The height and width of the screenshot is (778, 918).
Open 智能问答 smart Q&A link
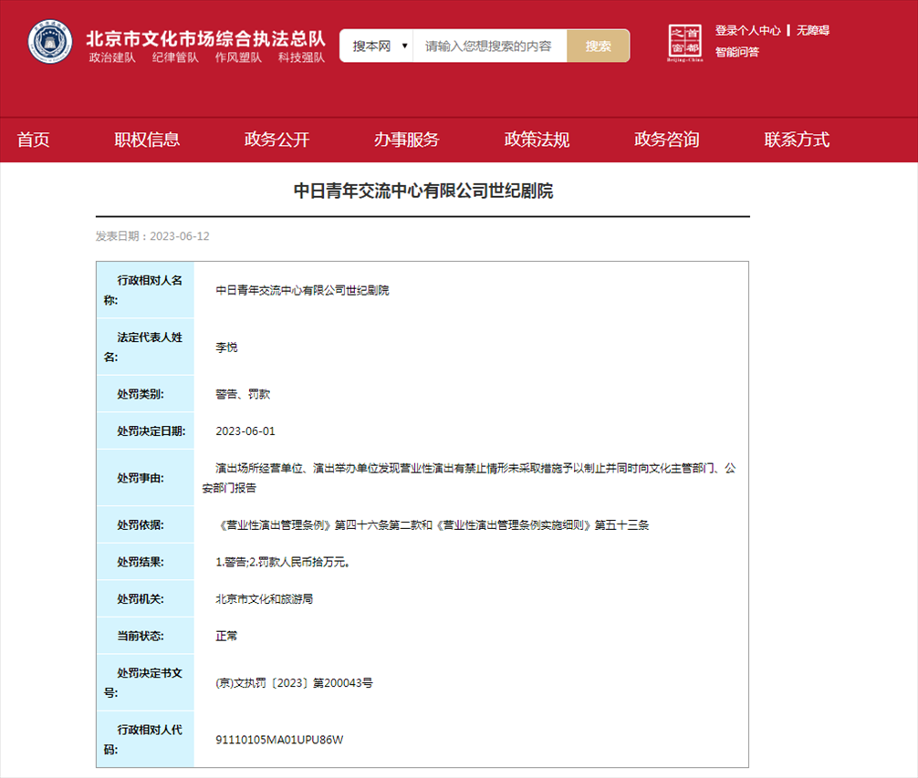(x=736, y=52)
